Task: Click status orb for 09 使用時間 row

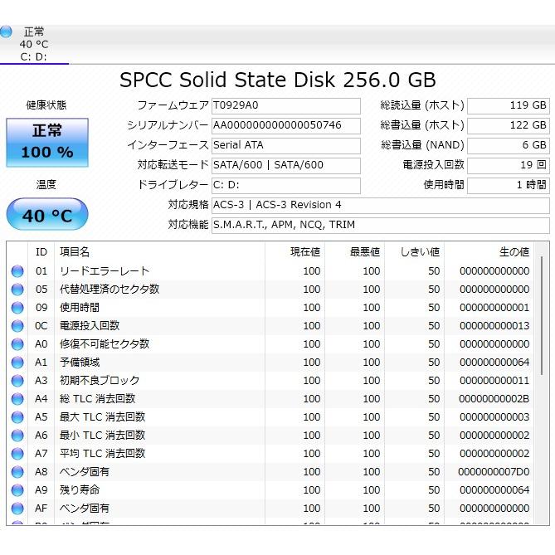Action: (x=17, y=308)
